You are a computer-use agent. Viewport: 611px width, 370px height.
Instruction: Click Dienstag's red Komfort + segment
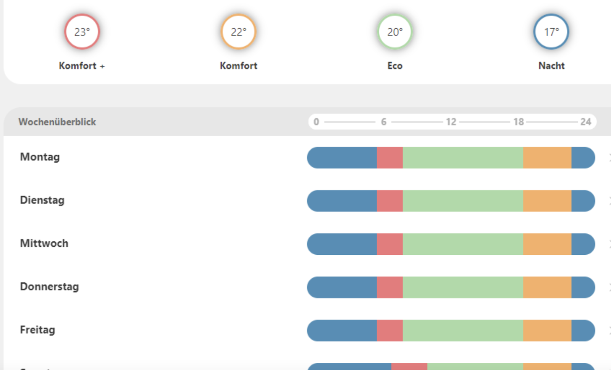pyautogui.click(x=390, y=201)
